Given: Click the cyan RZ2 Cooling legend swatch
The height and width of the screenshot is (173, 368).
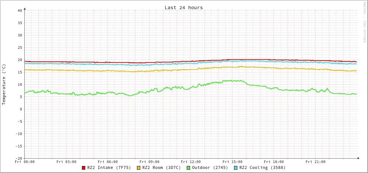Looking at the screenshot, I should click(236, 168).
